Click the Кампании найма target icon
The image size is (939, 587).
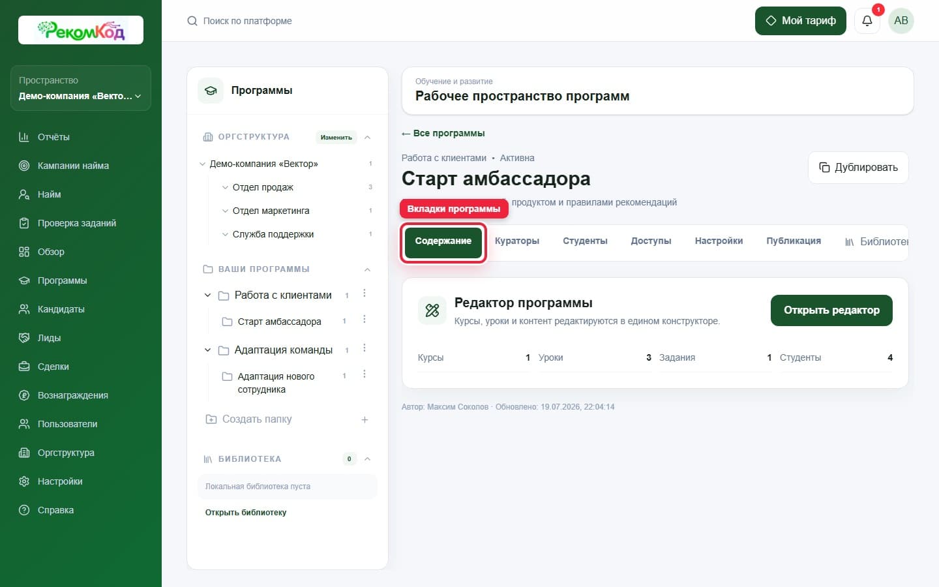(x=24, y=166)
